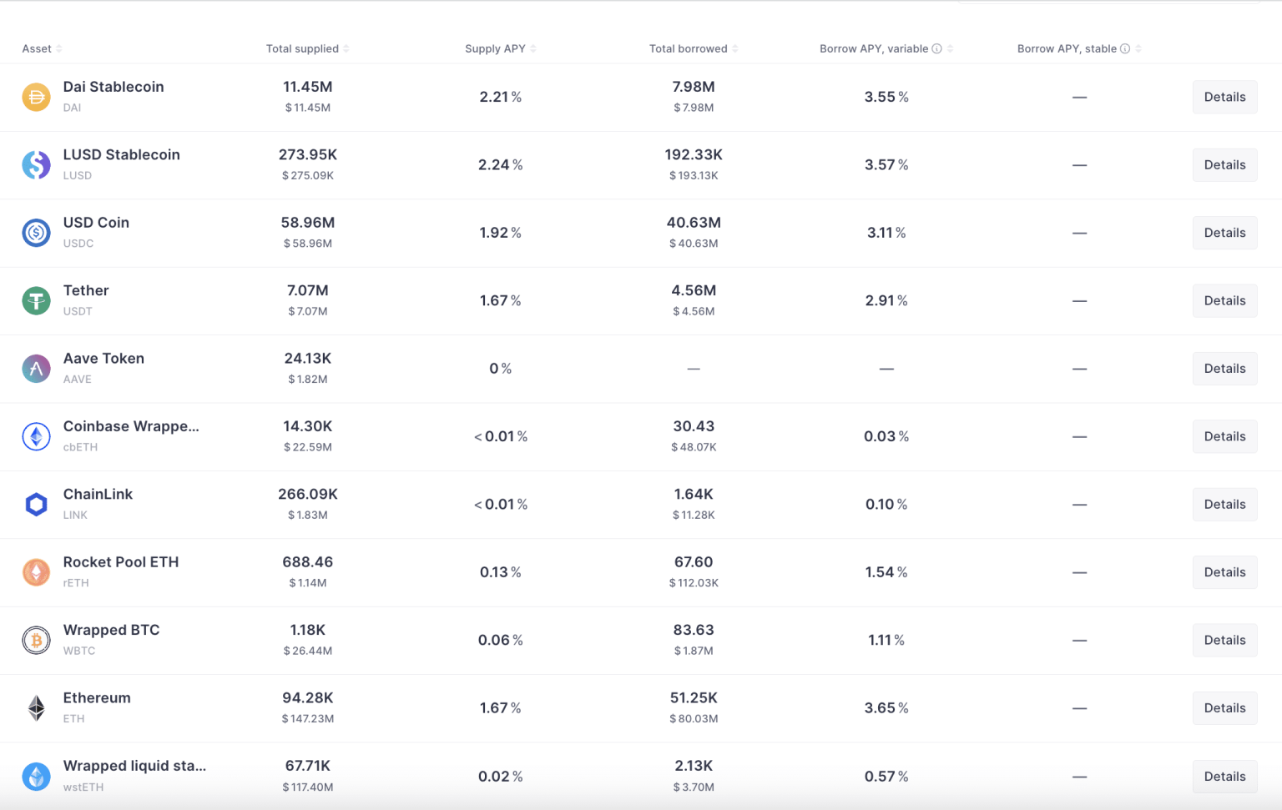Click the ChainLink LINK hexagon icon

[x=36, y=504]
